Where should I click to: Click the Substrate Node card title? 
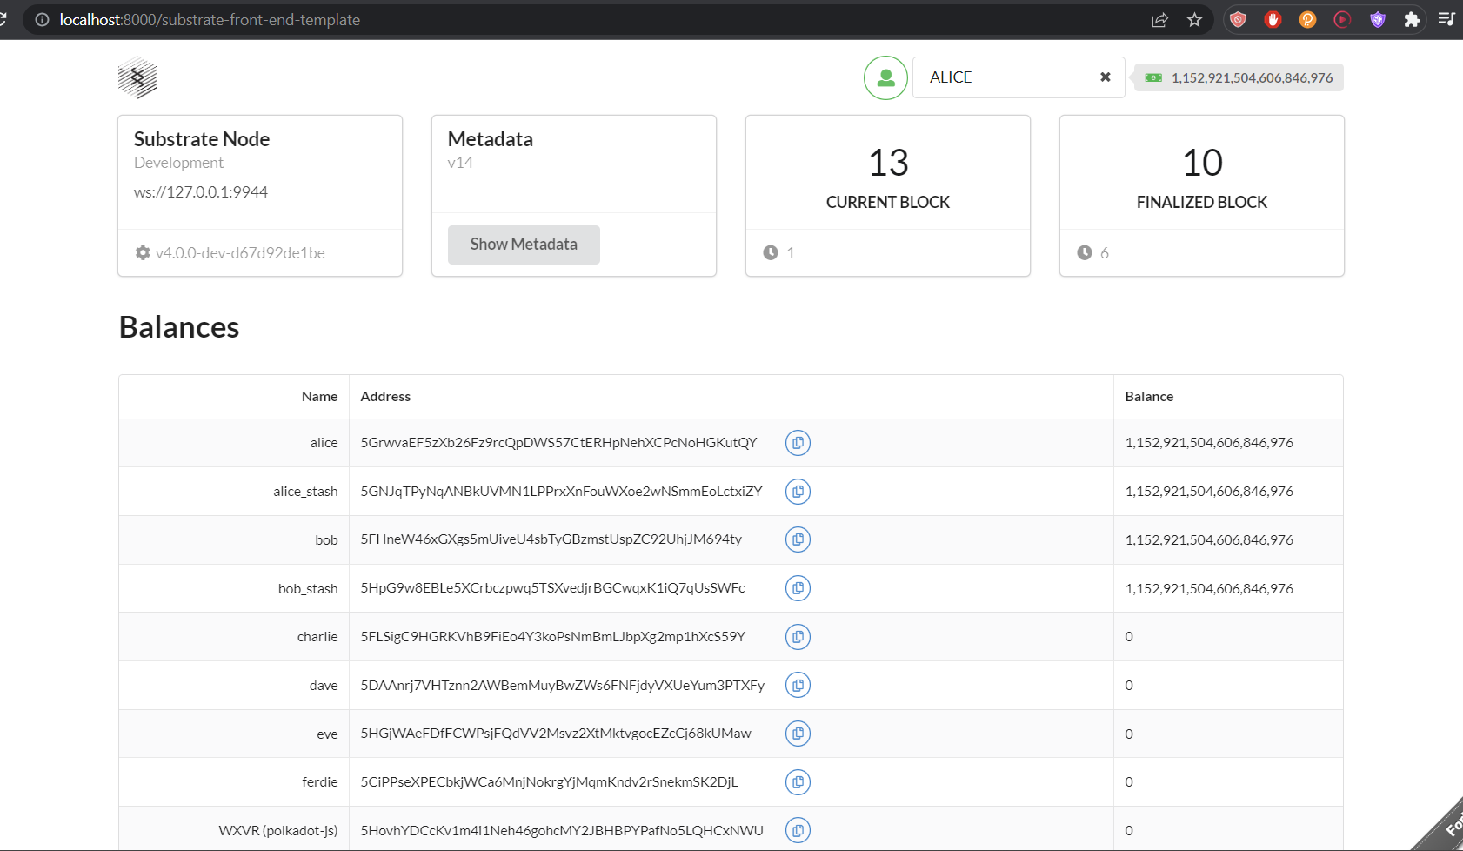click(x=202, y=139)
